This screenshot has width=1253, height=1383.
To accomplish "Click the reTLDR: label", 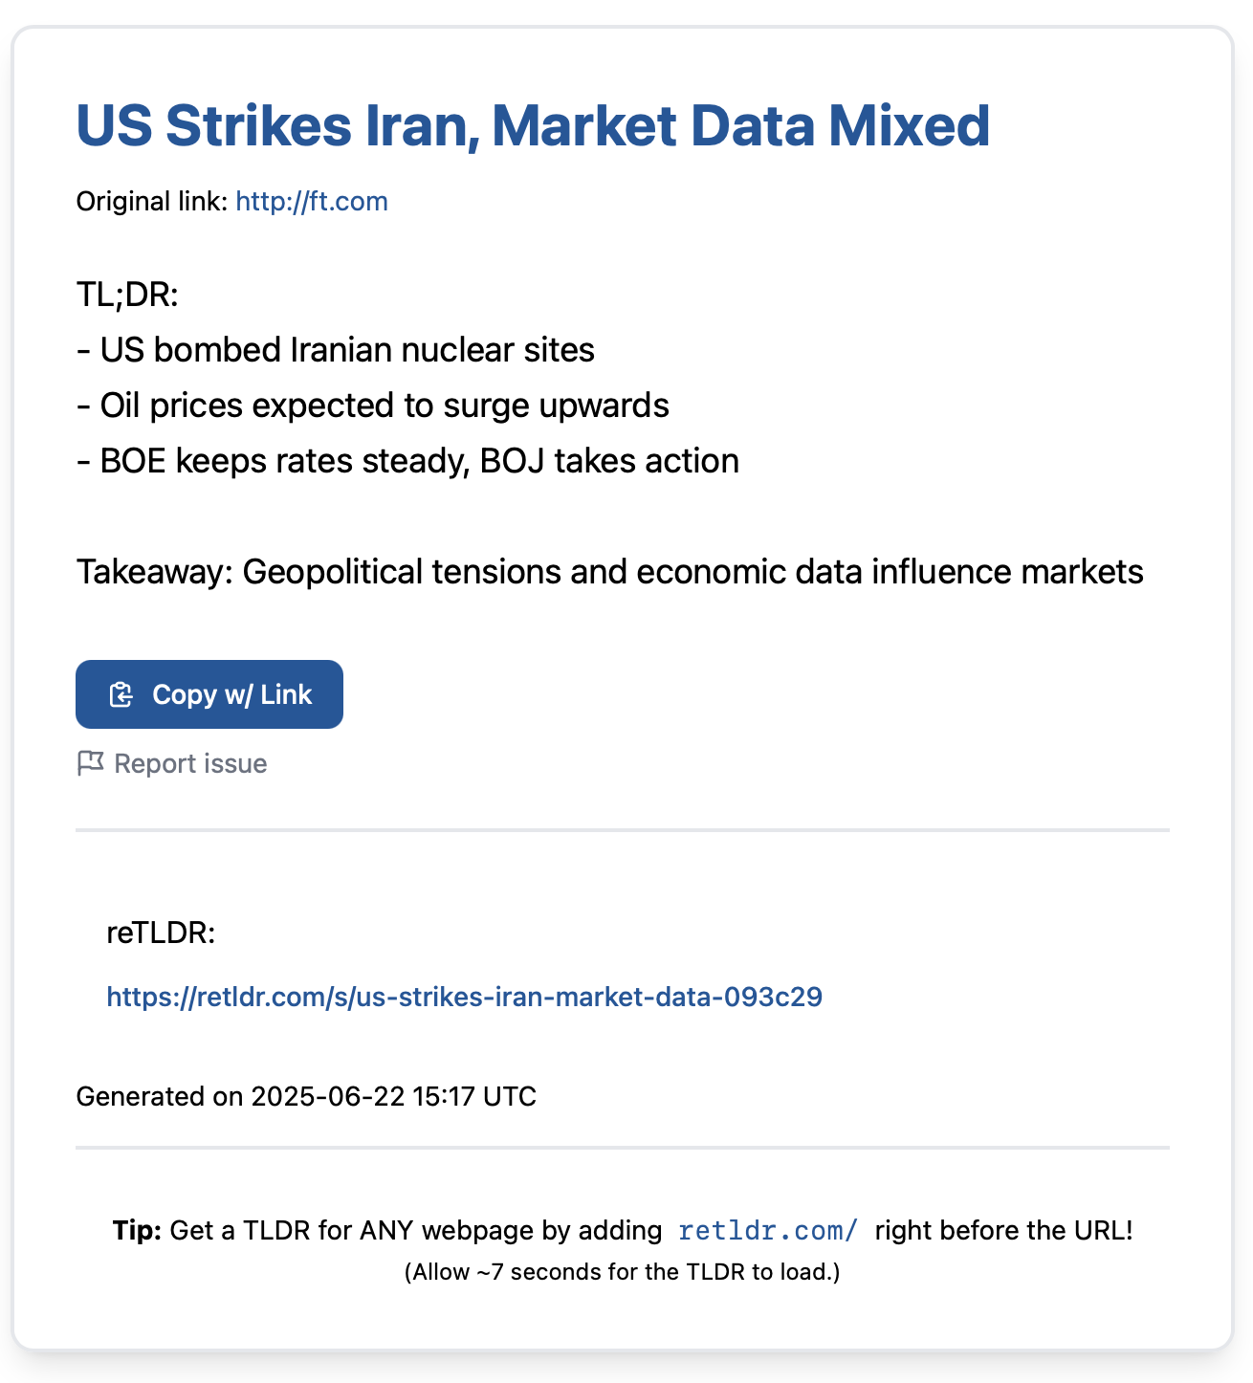I will (x=161, y=933).
